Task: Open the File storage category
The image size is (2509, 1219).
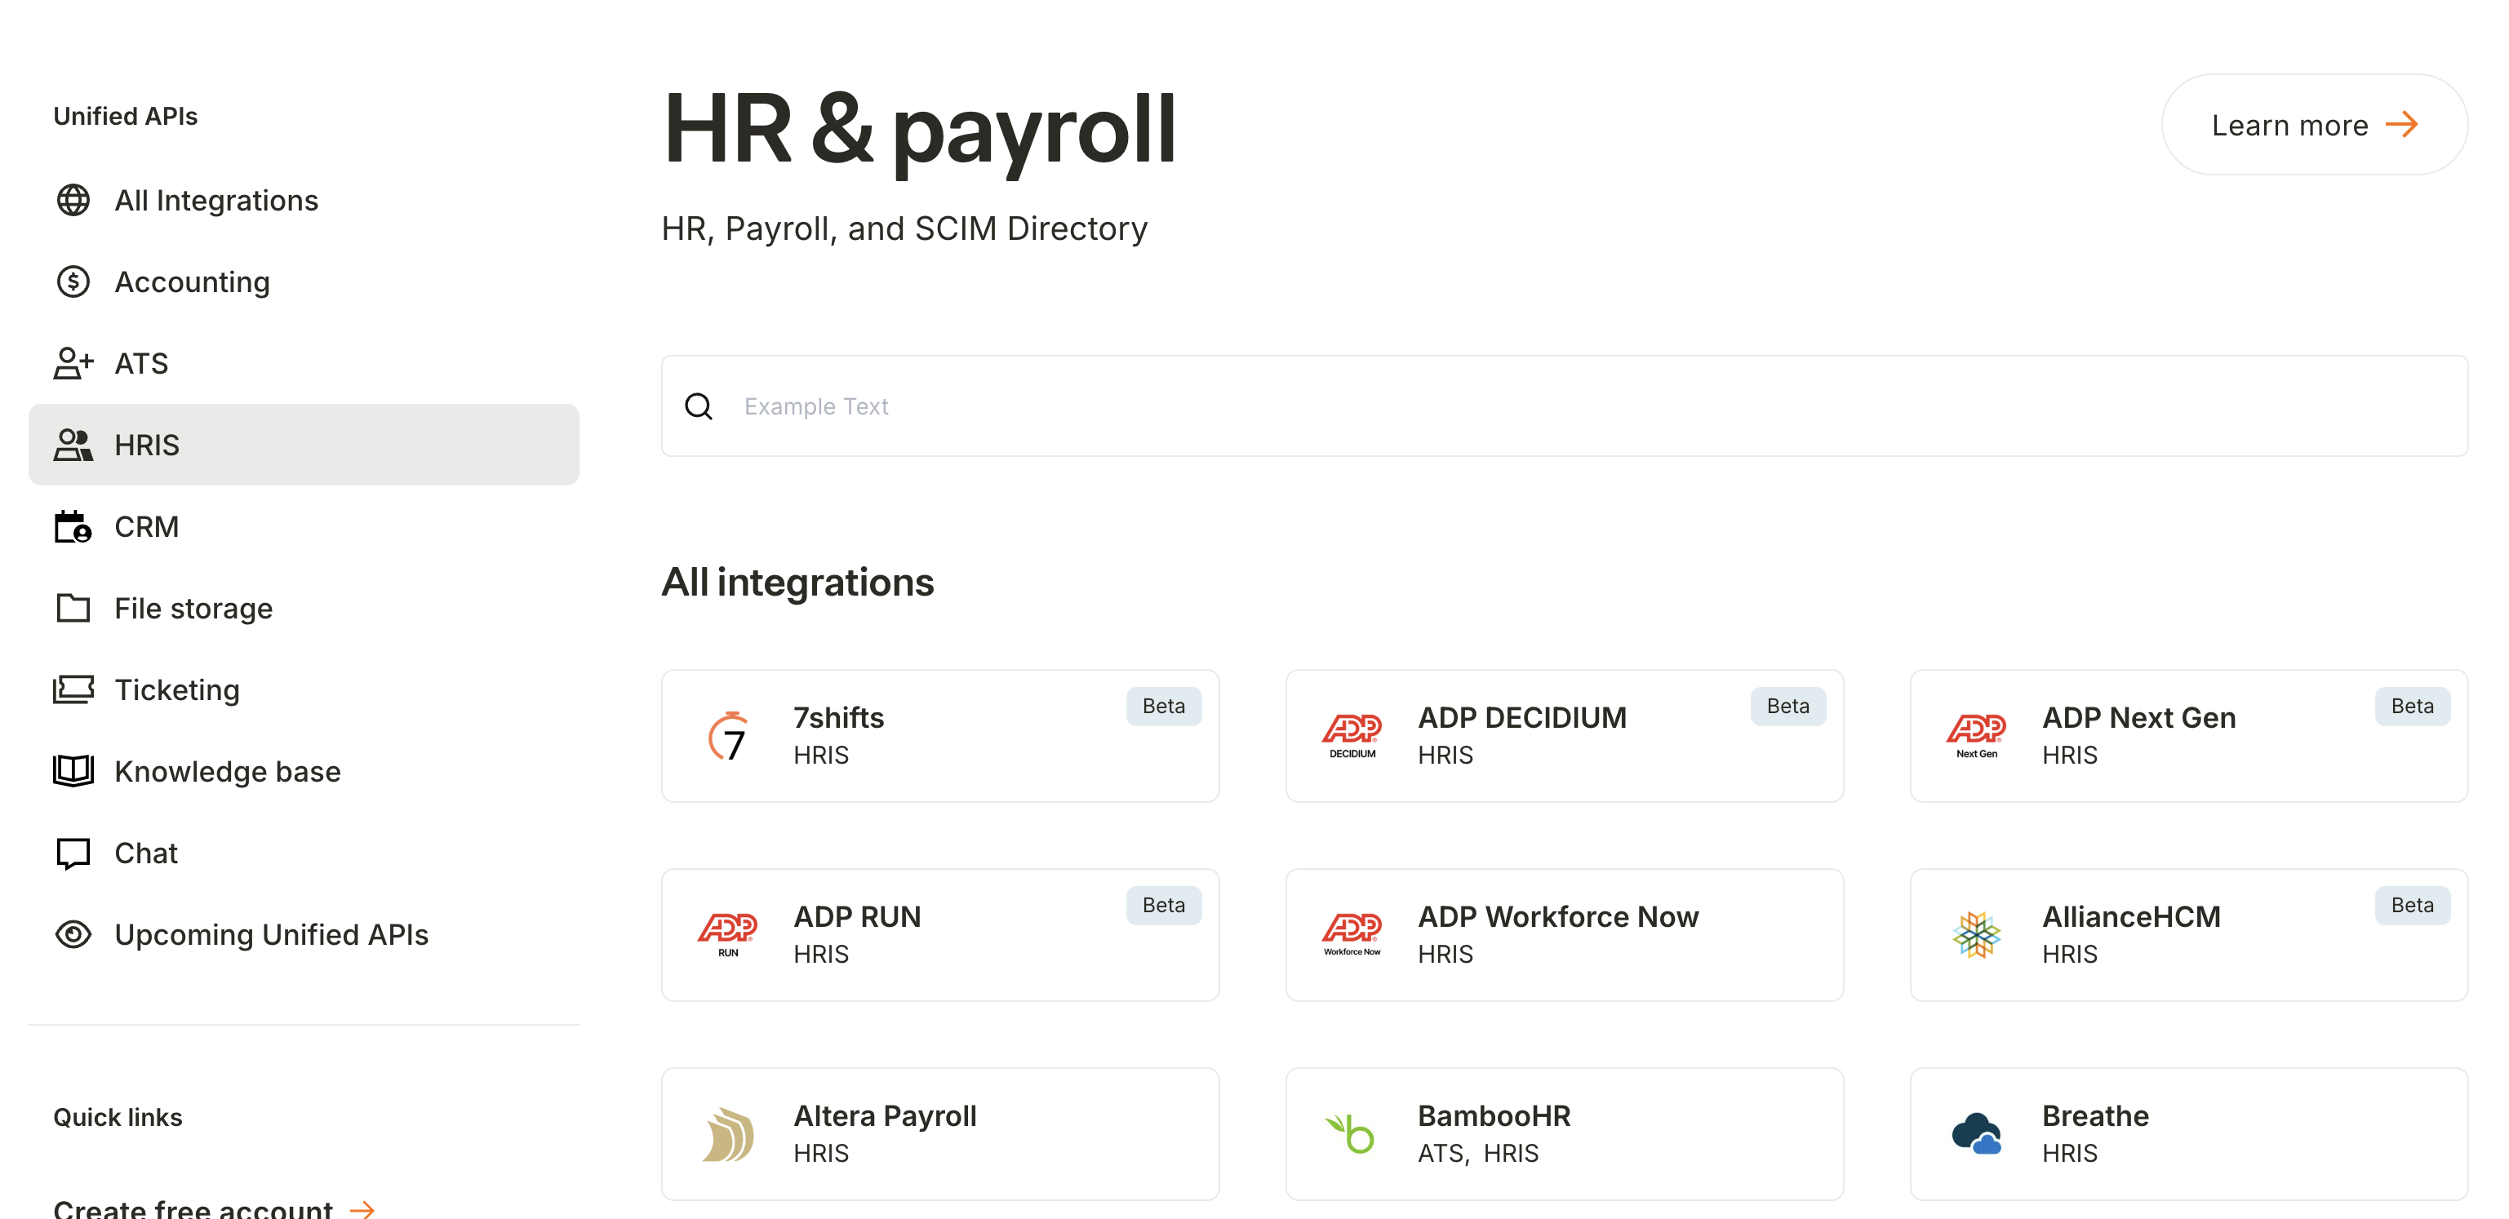Action: 304,609
